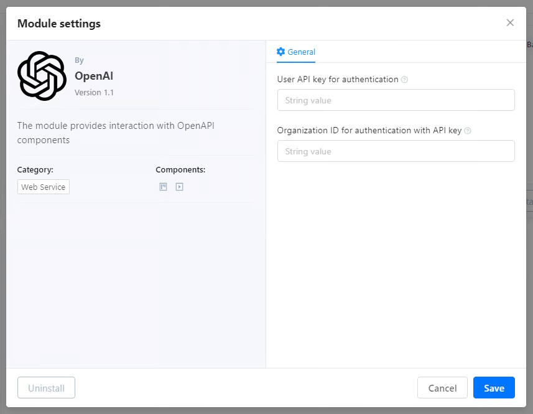
Task: Open the help icon beside Organization ID
Action: tap(466, 131)
